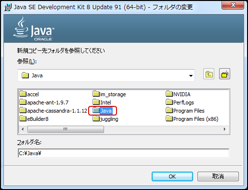Click the horizontal scrollbar thumb

(x=65, y=129)
